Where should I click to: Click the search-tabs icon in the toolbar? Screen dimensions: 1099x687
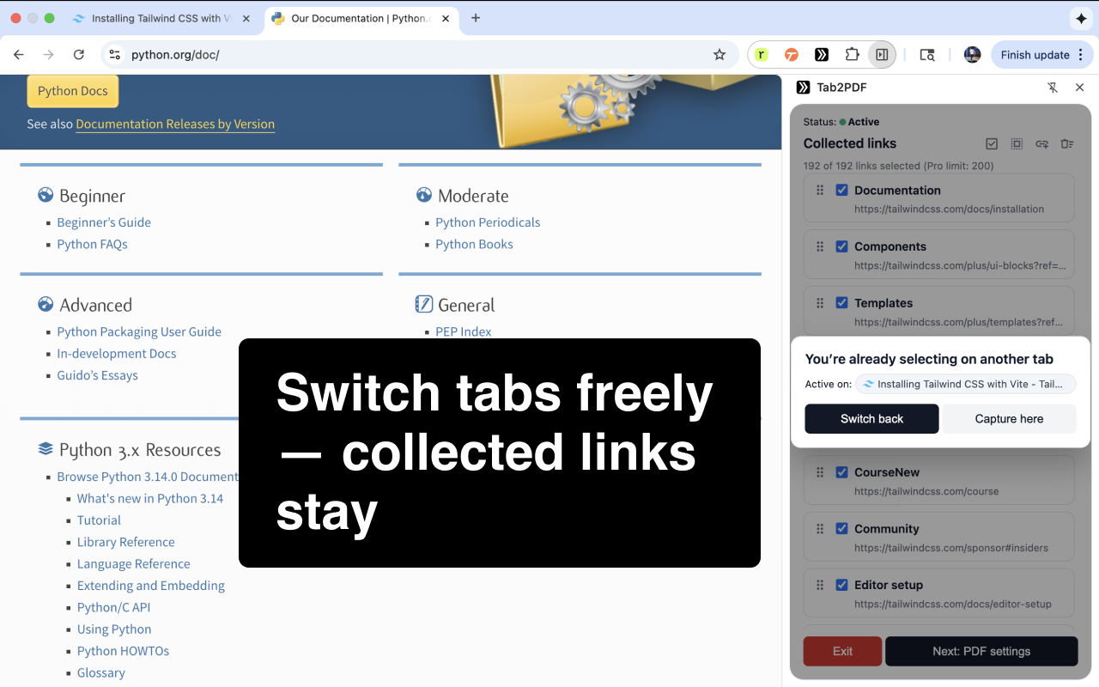click(x=927, y=54)
